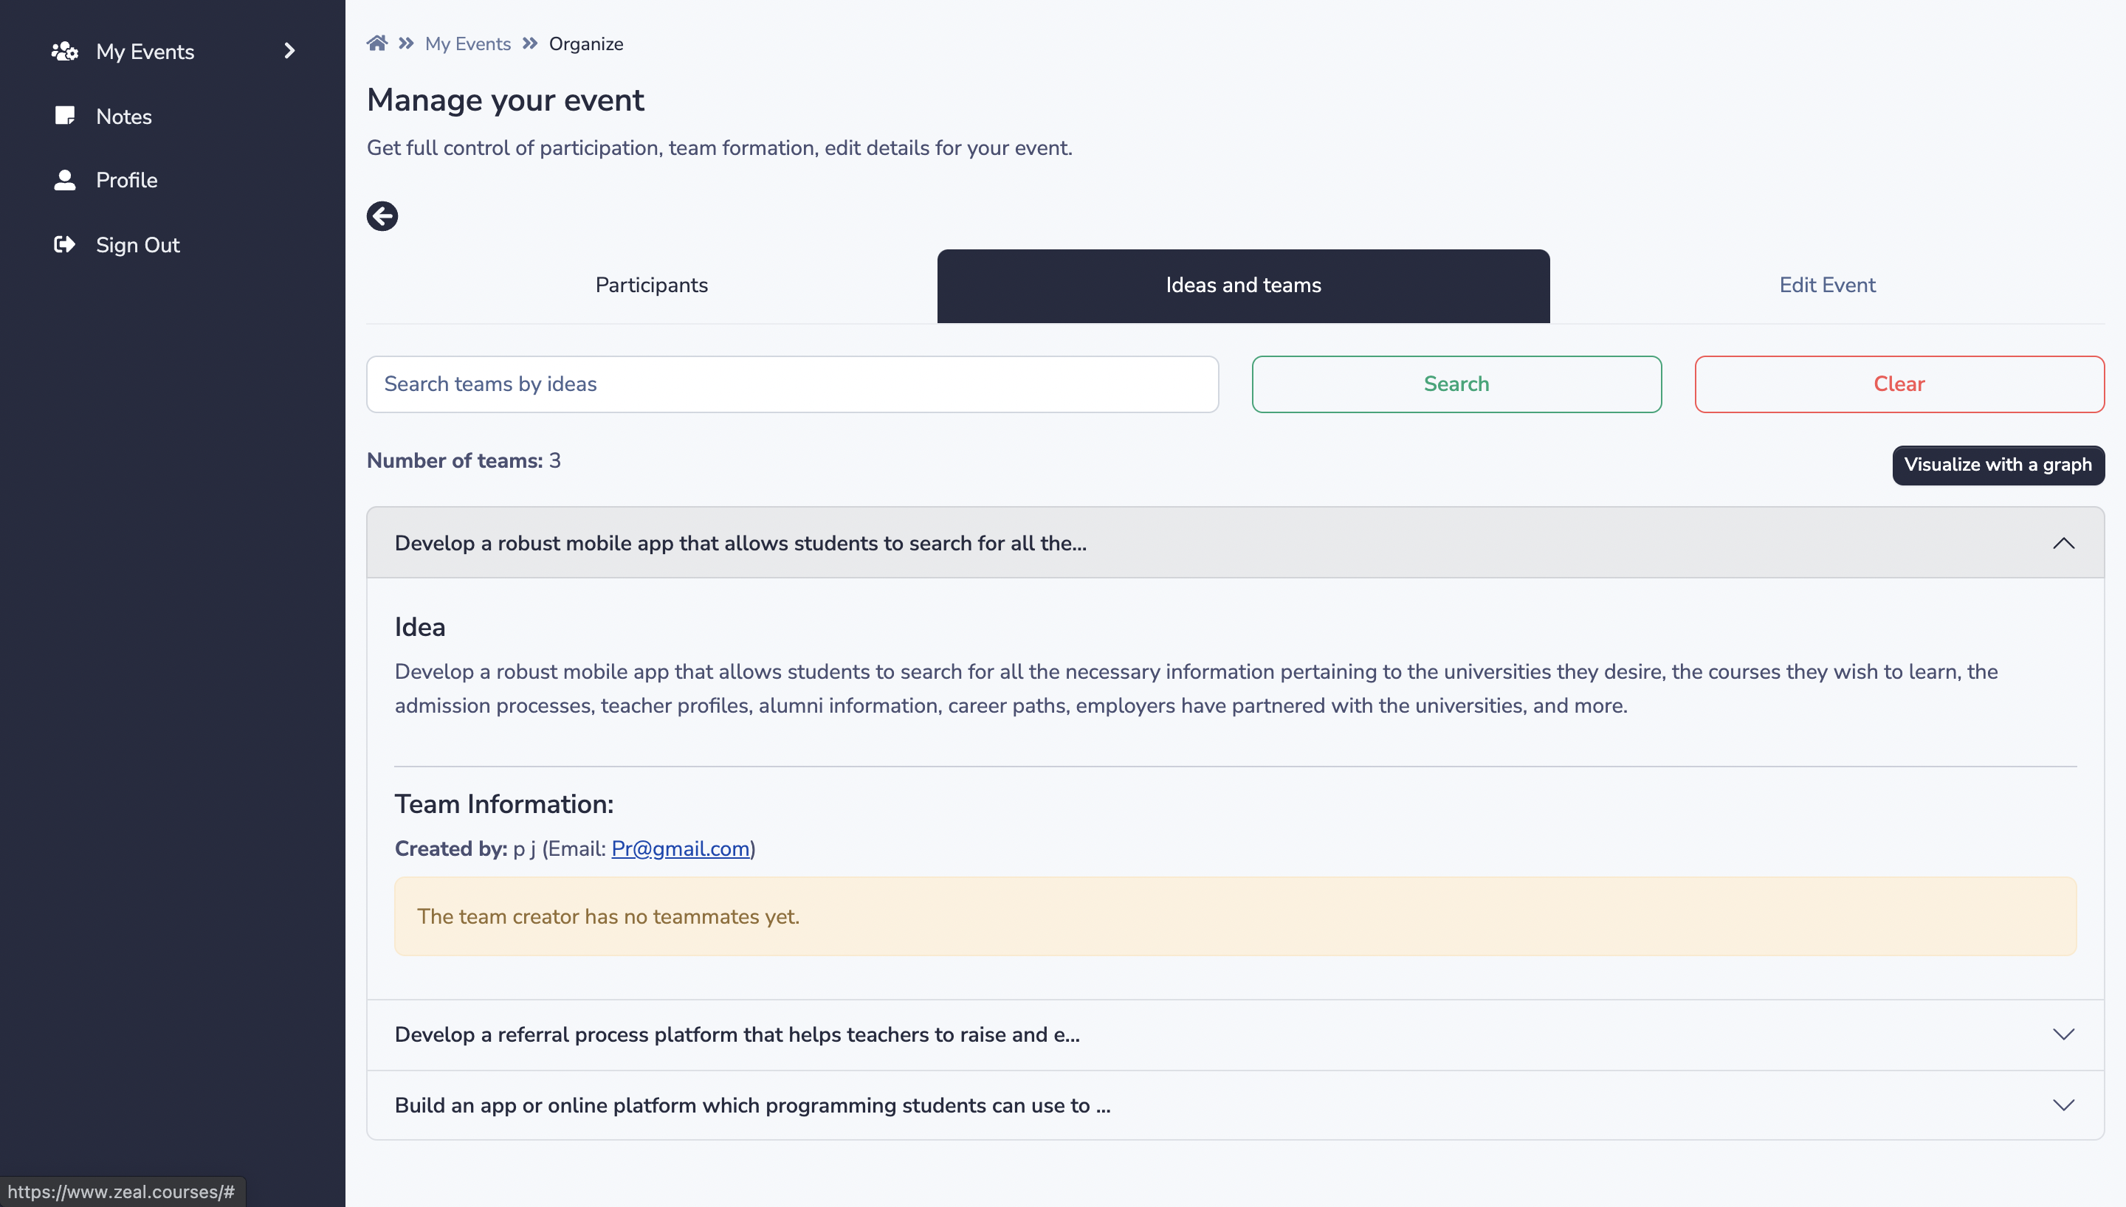The image size is (2126, 1207).
Task: Expand the referral process platform idea
Action: pyautogui.click(x=1235, y=1034)
